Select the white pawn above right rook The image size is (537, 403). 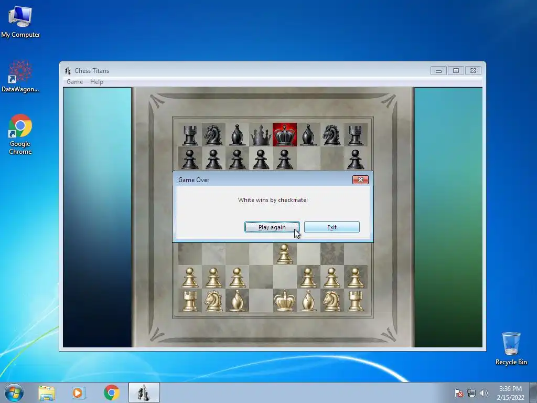click(356, 278)
